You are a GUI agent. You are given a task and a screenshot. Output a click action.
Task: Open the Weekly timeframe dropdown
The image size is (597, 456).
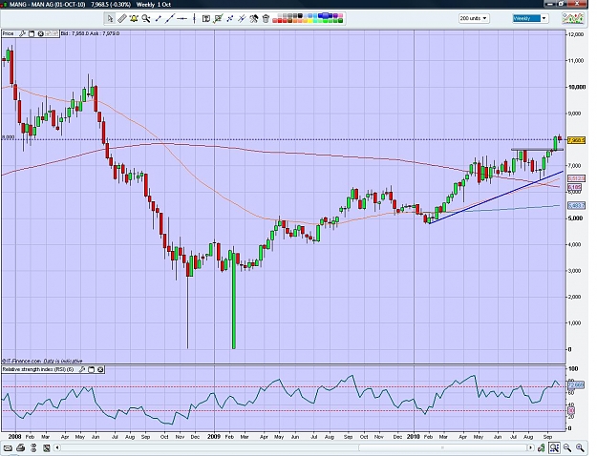530,18
